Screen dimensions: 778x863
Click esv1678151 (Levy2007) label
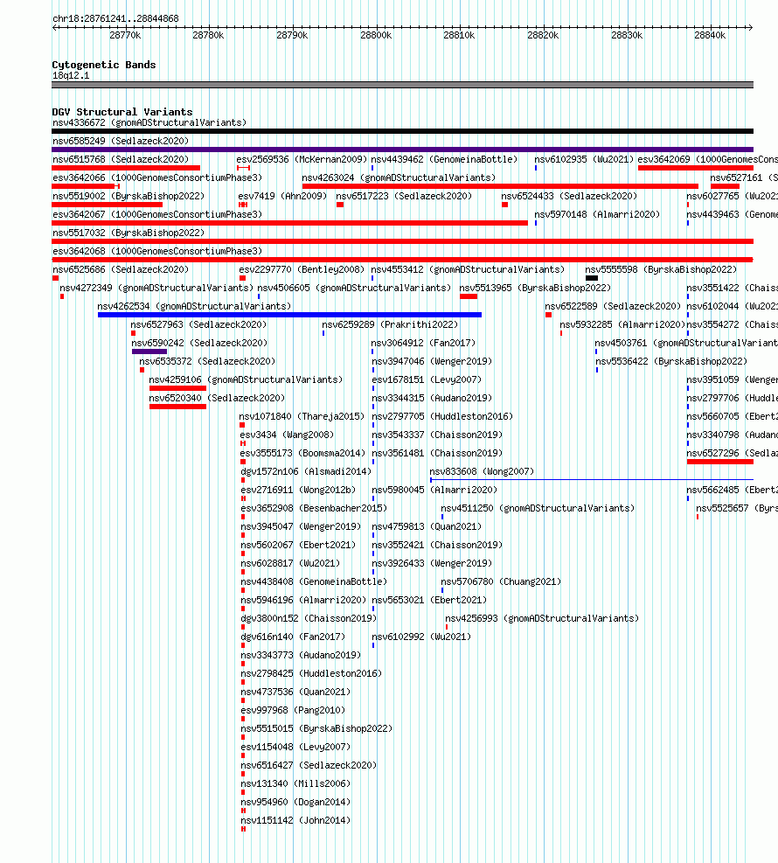(427, 379)
